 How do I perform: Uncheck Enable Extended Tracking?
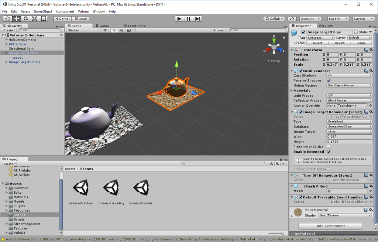click(329, 152)
